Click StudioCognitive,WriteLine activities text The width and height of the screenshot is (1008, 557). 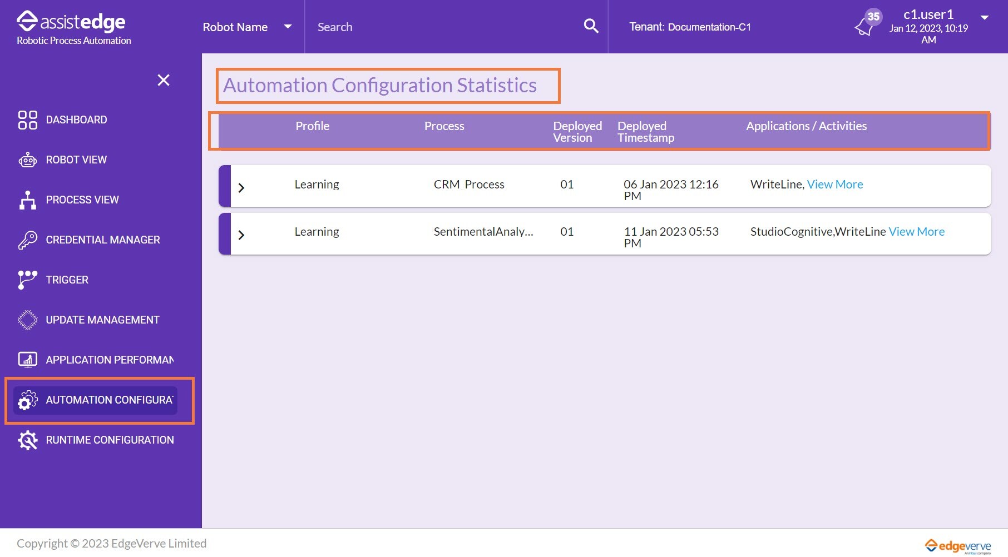(x=818, y=232)
